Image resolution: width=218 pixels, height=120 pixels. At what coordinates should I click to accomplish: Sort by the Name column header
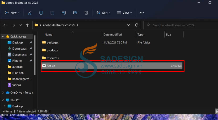(49, 35)
